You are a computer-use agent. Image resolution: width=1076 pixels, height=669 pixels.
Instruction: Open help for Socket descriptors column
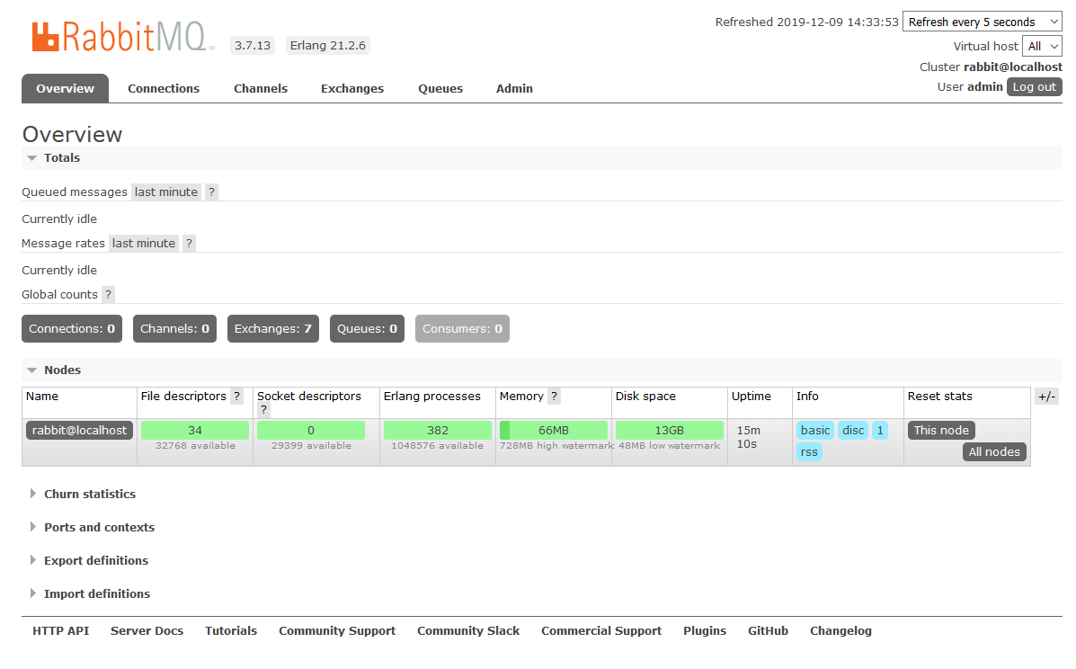click(263, 410)
